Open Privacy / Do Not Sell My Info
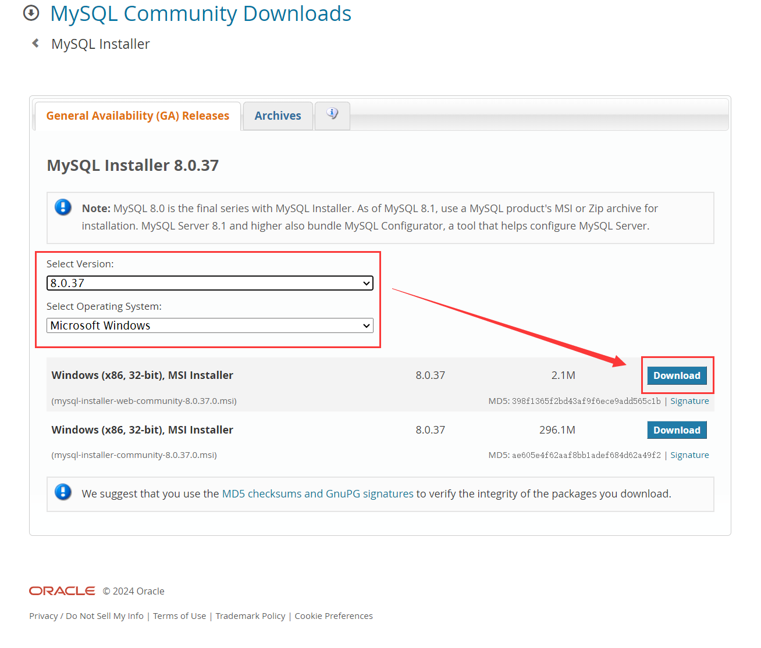Viewport: 761px width, 648px height. [86, 616]
